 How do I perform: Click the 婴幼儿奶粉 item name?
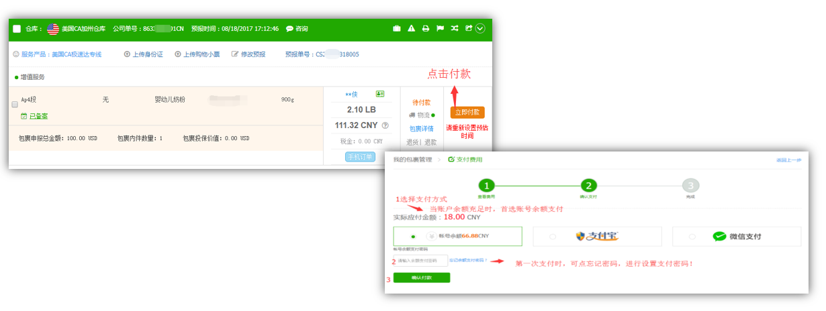(170, 99)
